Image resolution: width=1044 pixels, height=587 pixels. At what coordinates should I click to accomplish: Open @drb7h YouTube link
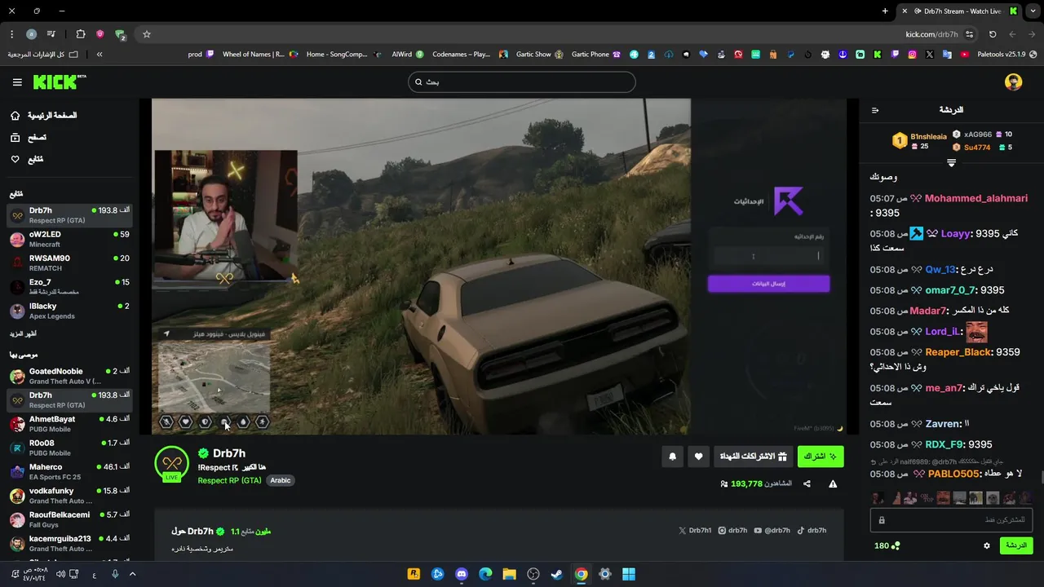coord(772,531)
